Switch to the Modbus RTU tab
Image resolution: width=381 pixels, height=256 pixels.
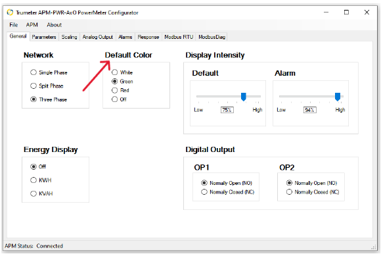(179, 37)
